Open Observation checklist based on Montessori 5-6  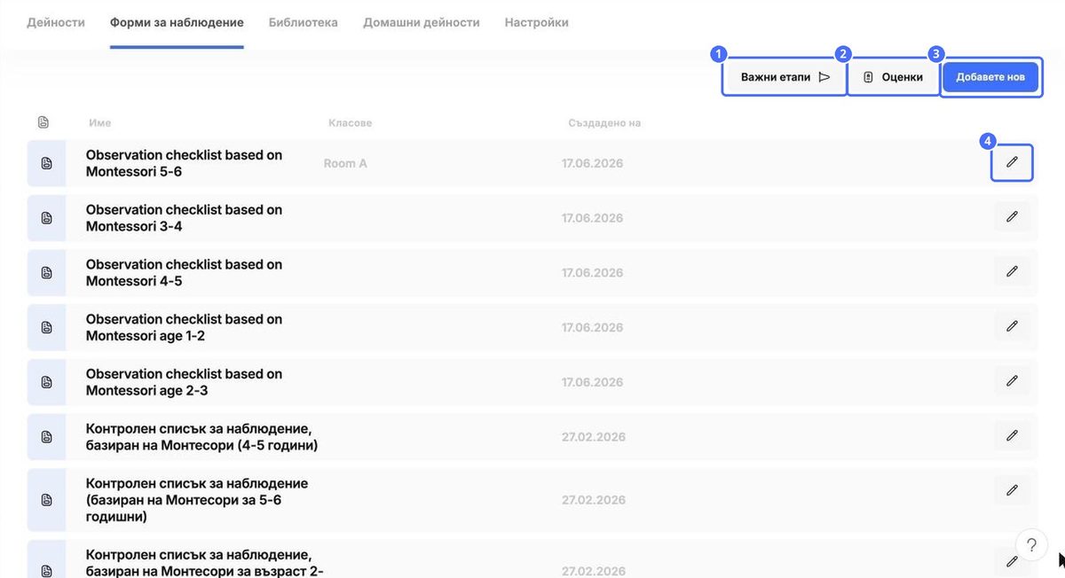pos(184,163)
